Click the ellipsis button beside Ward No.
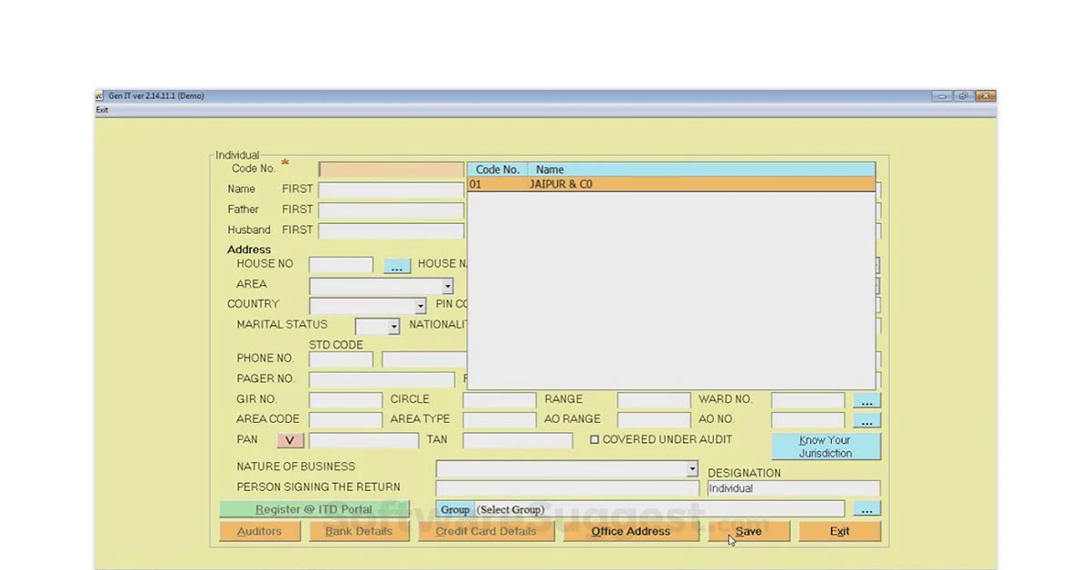This screenshot has width=1090, height=570. pos(866,399)
